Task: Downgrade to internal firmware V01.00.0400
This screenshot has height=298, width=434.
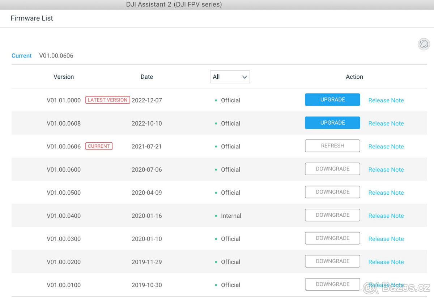Action: coord(332,215)
